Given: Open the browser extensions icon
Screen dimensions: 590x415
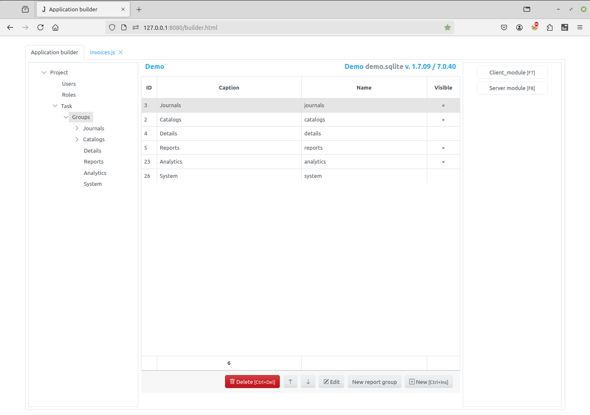Looking at the screenshot, I should tap(550, 27).
